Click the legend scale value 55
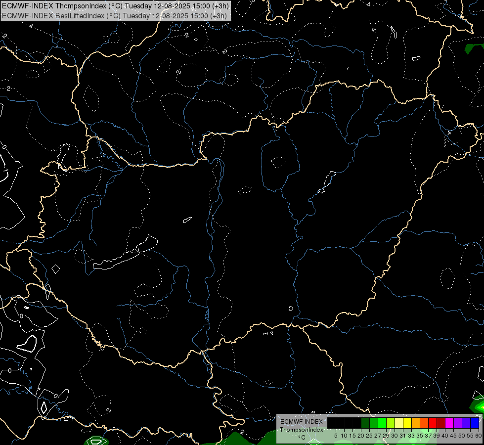The width and height of the screenshot is (484, 445). [x=470, y=436]
